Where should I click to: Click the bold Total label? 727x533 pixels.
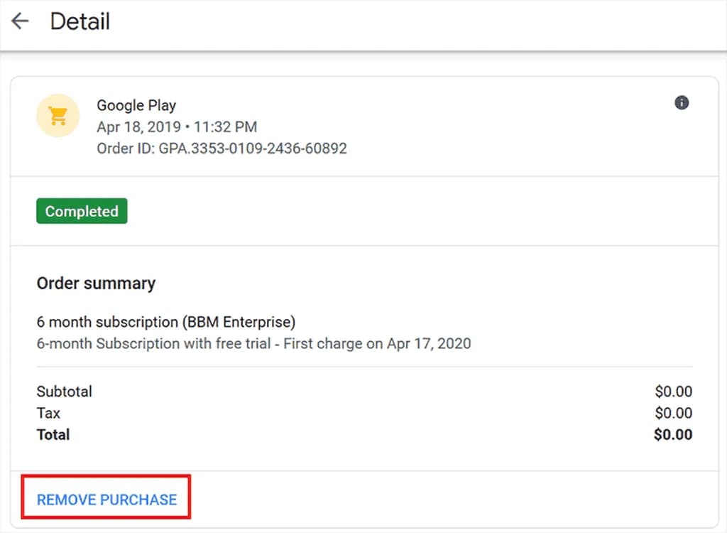point(53,434)
